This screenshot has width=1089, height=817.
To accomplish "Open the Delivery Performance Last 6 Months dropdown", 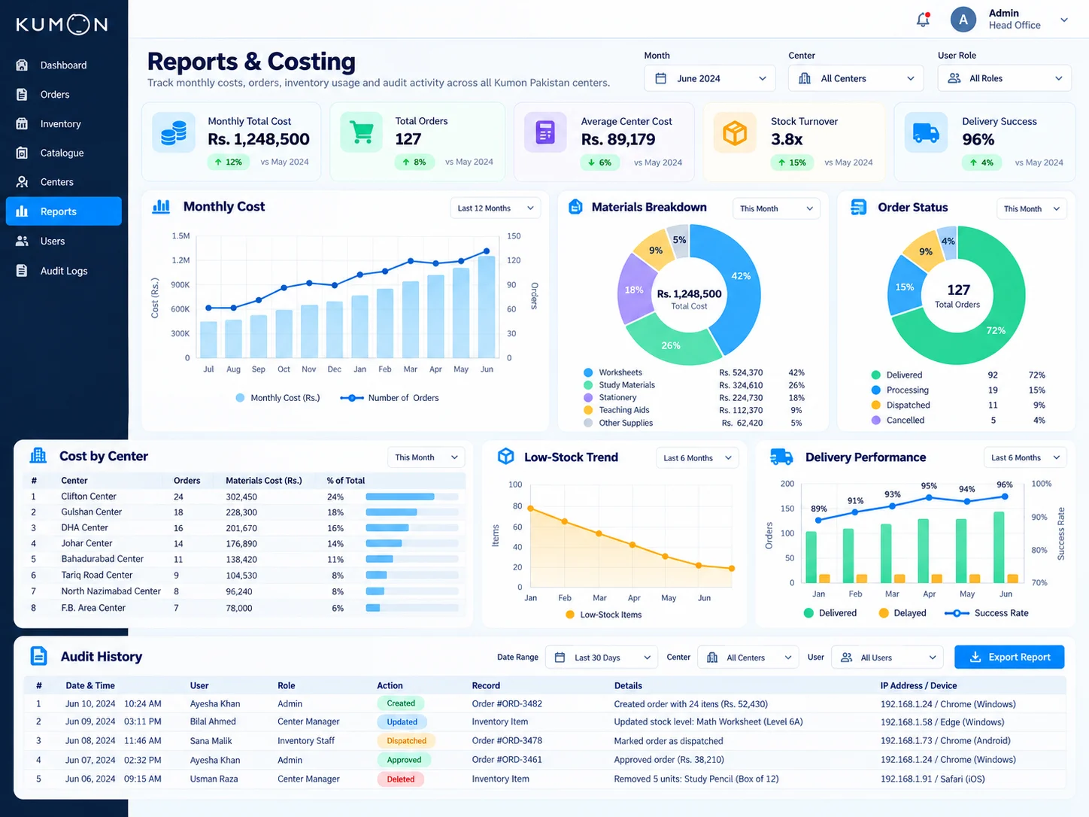I will (1025, 457).
